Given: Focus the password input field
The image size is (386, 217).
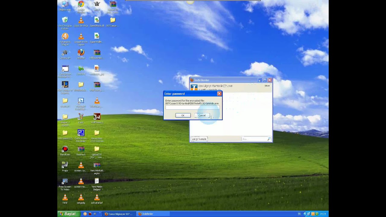Looking at the screenshot, I should point(192,108).
